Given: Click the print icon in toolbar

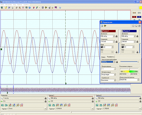Looking at the screenshot, I should 12,7.
